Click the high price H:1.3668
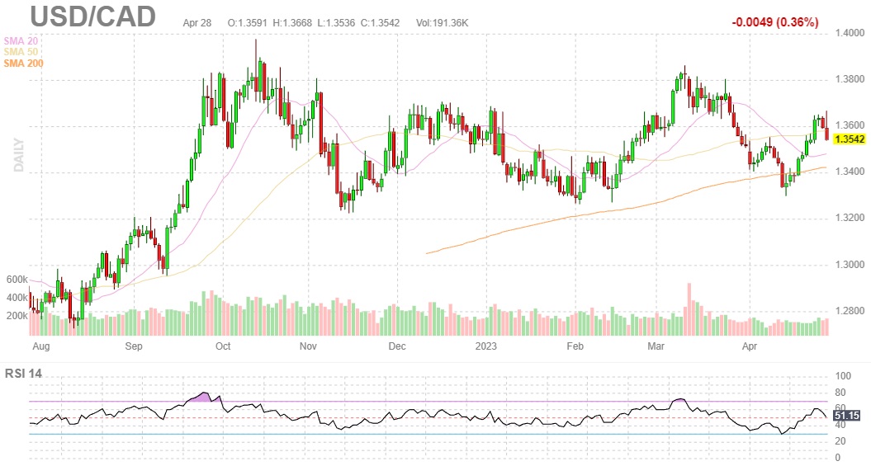 (292, 23)
